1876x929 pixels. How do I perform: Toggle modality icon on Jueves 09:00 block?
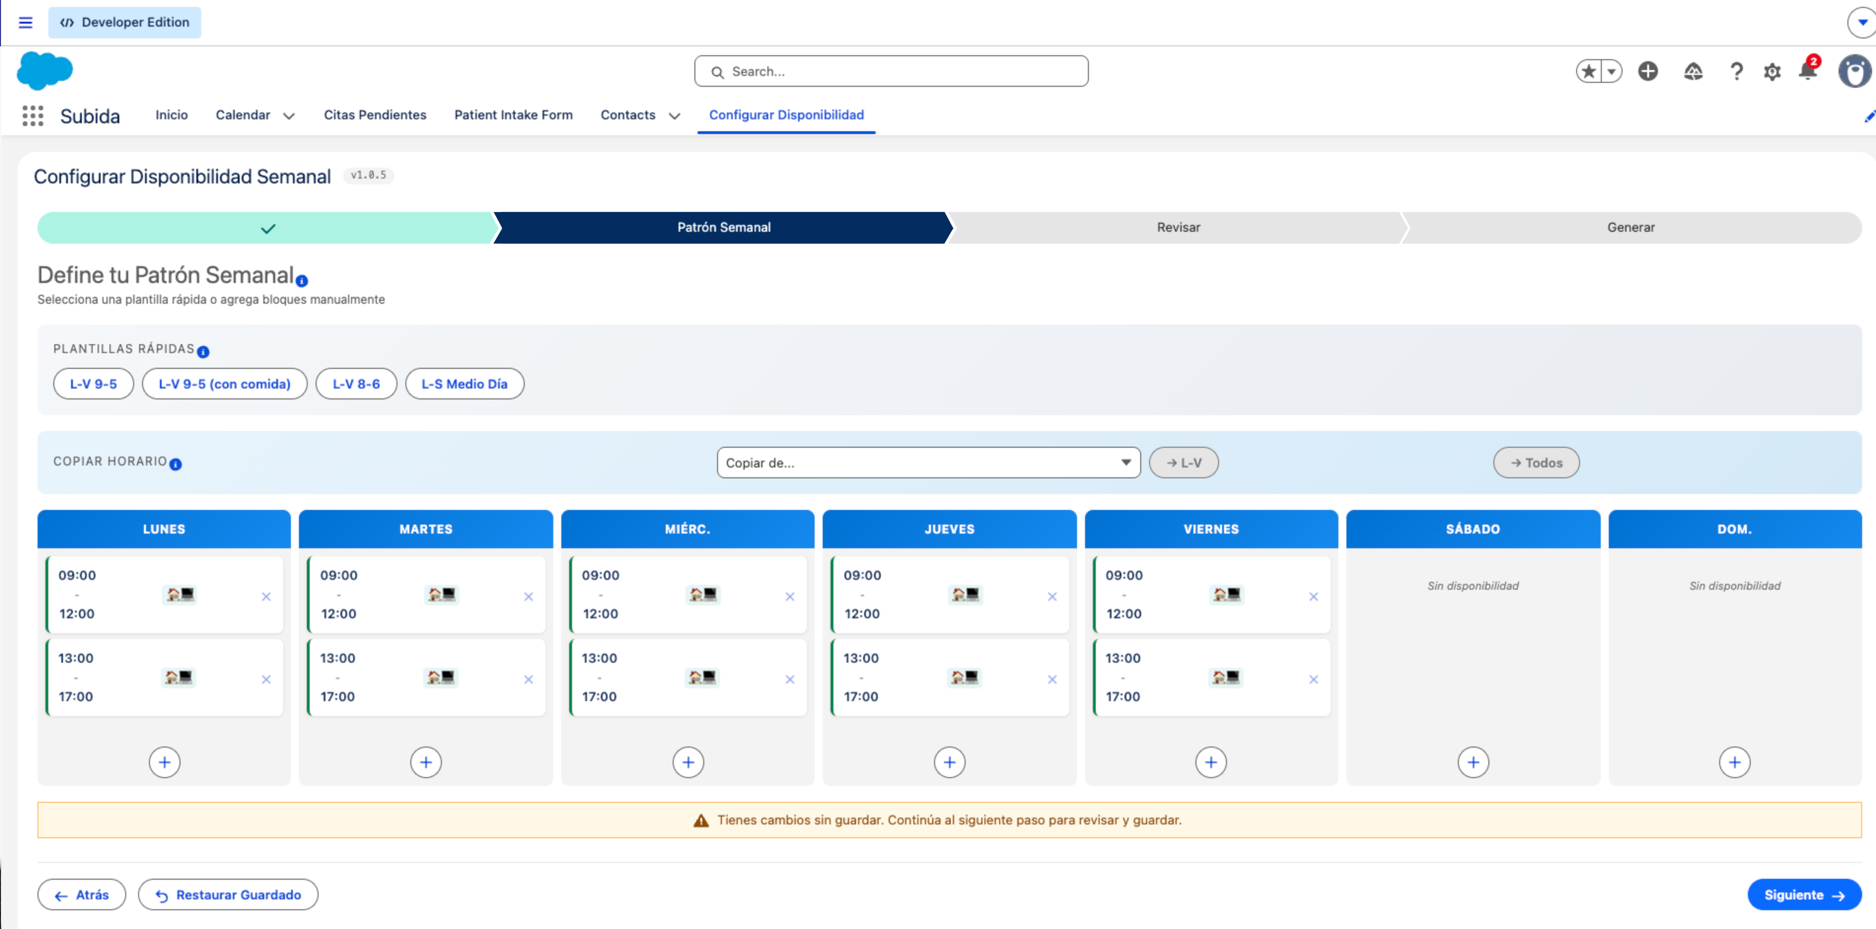point(965,595)
